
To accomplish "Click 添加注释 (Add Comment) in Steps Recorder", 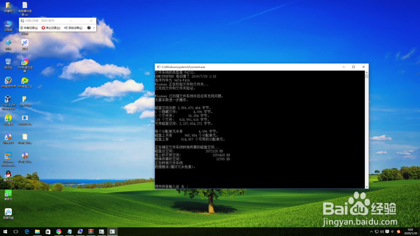I will point(73,28).
